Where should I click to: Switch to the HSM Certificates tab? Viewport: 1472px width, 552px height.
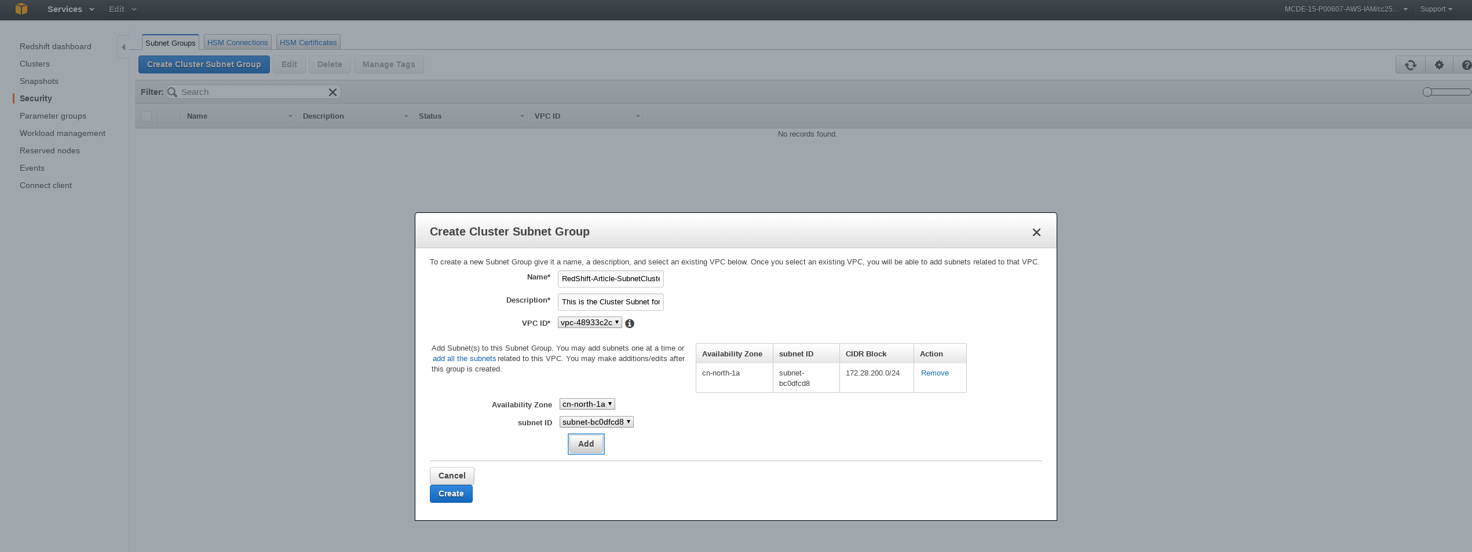pos(308,43)
